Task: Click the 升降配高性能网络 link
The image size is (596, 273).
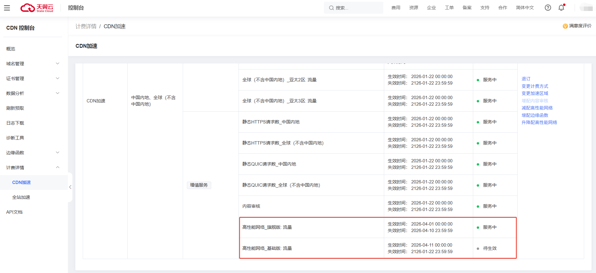Action: (539, 122)
